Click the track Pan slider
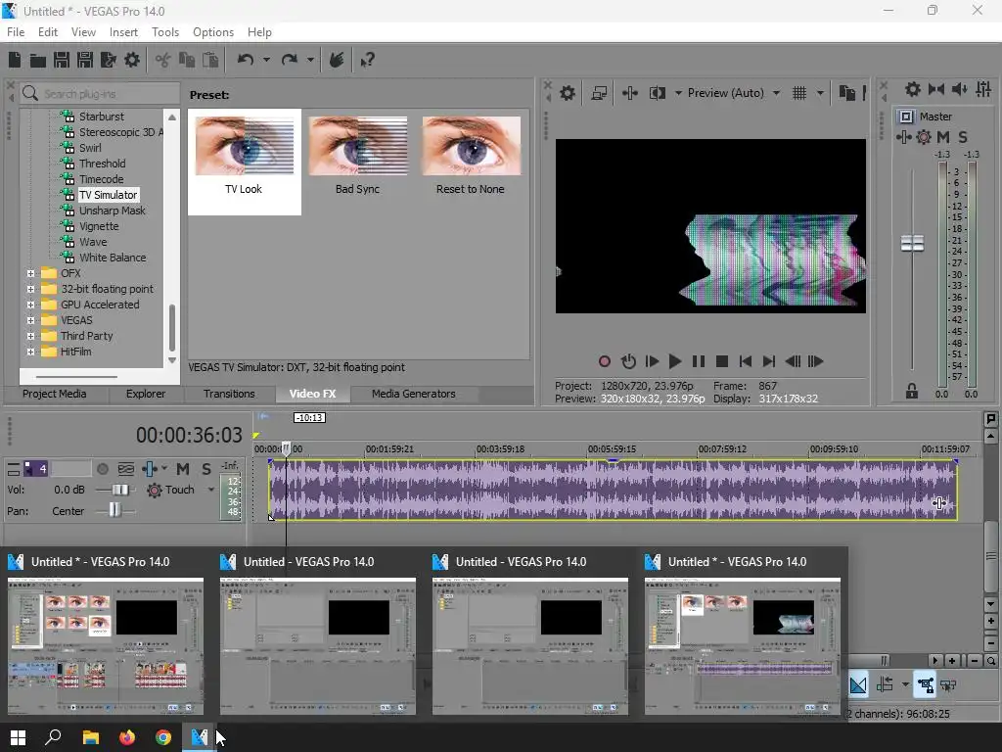The image size is (1002, 752). [115, 510]
